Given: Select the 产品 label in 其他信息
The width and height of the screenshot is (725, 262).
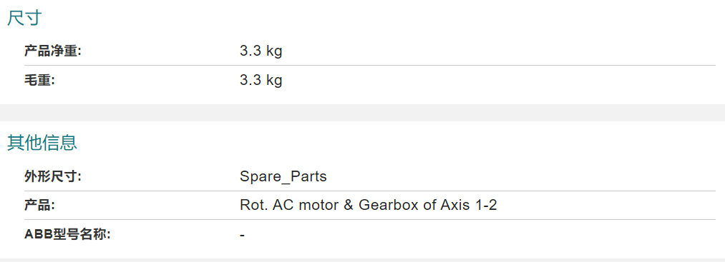Looking at the screenshot, I should pos(39,205).
